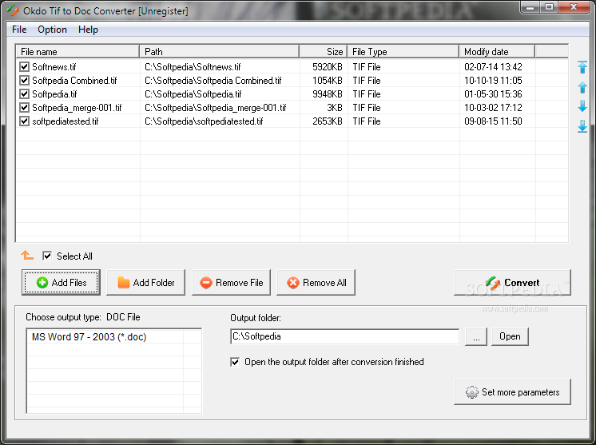Image resolution: width=596 pixels, height=445 pixels.
Task: Click path C:\Softpedia\Softpedia_merge-001.tif
Action: pos(216,108)
